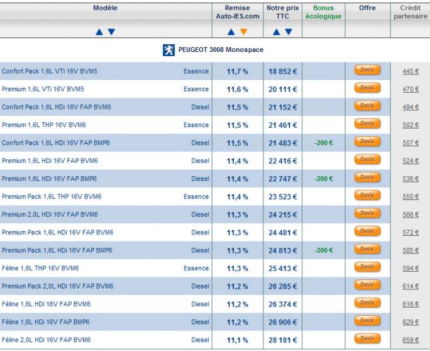This screenshot has height=351, width=430.
Task: Request Devis for Premium 1,6L VTi 16V BVM5
Action: click(x=367, y=88)
